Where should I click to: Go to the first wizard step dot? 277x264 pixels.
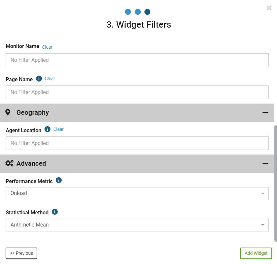[128, 12]
